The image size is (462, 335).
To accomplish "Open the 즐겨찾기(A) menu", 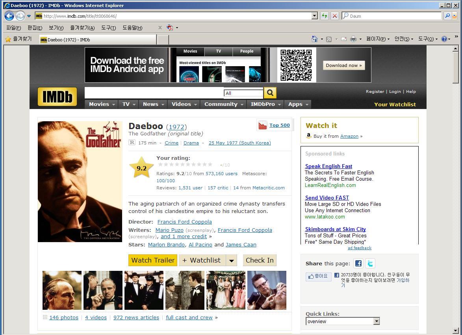I will (82, 28).
